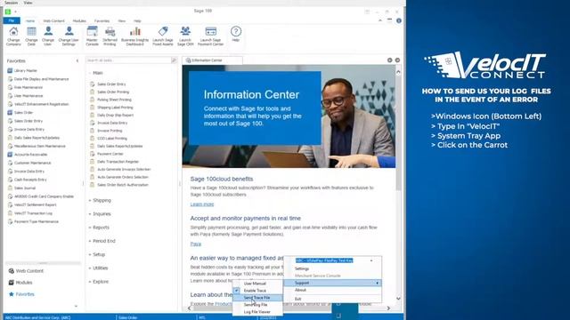
Task: Click the Paya link
Action: pyautogui.click(x=196, y=244)
